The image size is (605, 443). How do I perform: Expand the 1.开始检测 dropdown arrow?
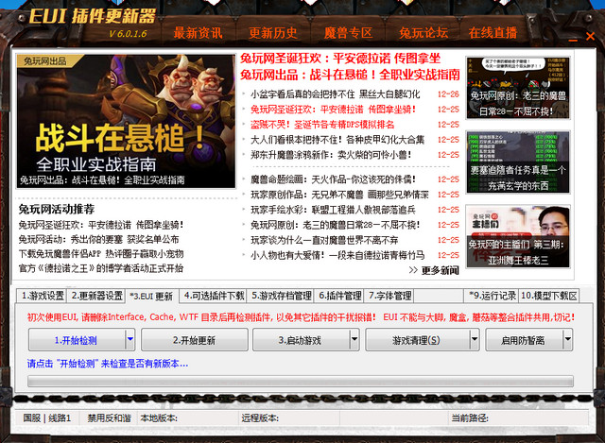pos(130,340)
